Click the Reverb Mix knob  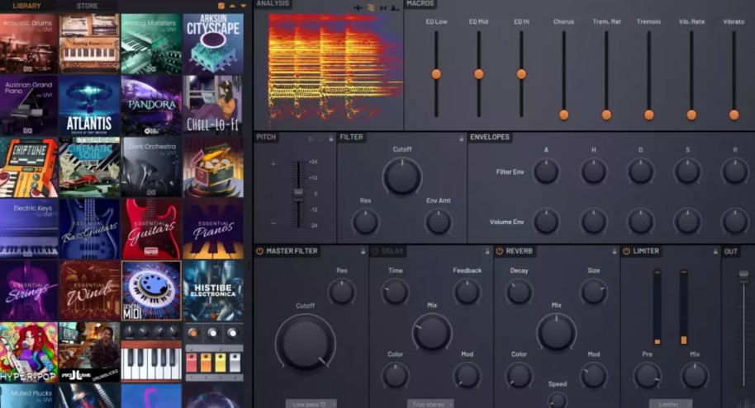556,332
